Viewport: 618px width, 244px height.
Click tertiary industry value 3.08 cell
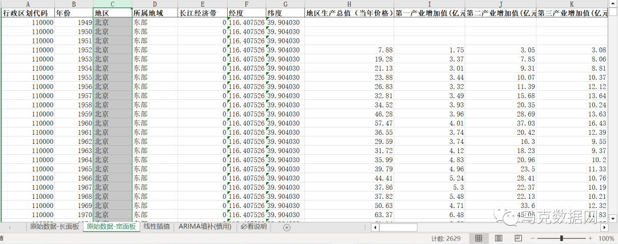click(x=572, y=50)
